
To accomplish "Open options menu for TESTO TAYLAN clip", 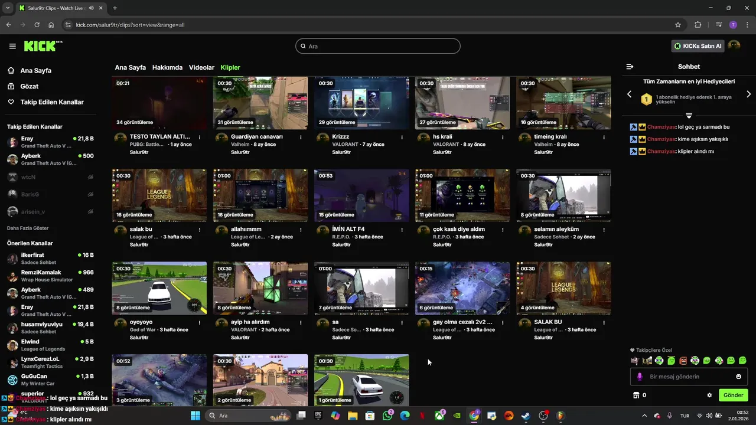I will click(x=200, y=137).
